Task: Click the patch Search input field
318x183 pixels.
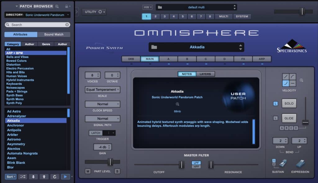Action: pos(38,25)
